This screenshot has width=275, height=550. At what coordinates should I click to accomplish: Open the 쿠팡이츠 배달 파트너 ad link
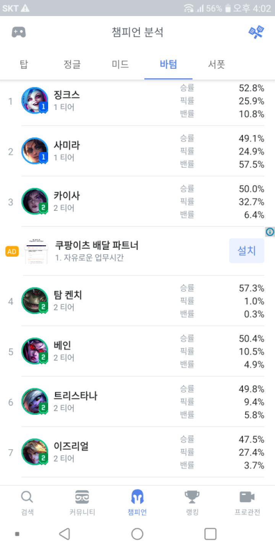97,245
